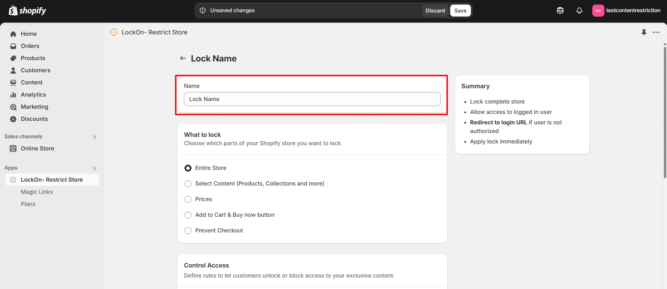Open the testcontentrestriction account menu

pyautogui.click(x=626, y=10)
